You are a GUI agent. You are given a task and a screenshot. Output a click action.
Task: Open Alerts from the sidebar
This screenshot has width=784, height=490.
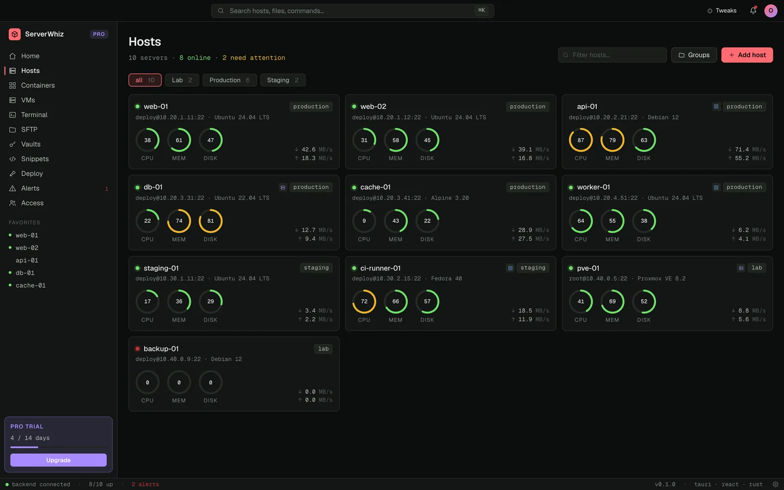click(58, 188)
